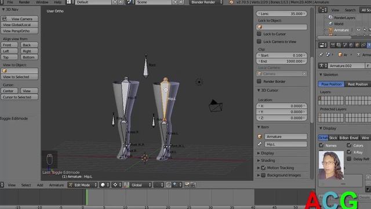Delete the Default screen layout with X icon

[121, 2]
